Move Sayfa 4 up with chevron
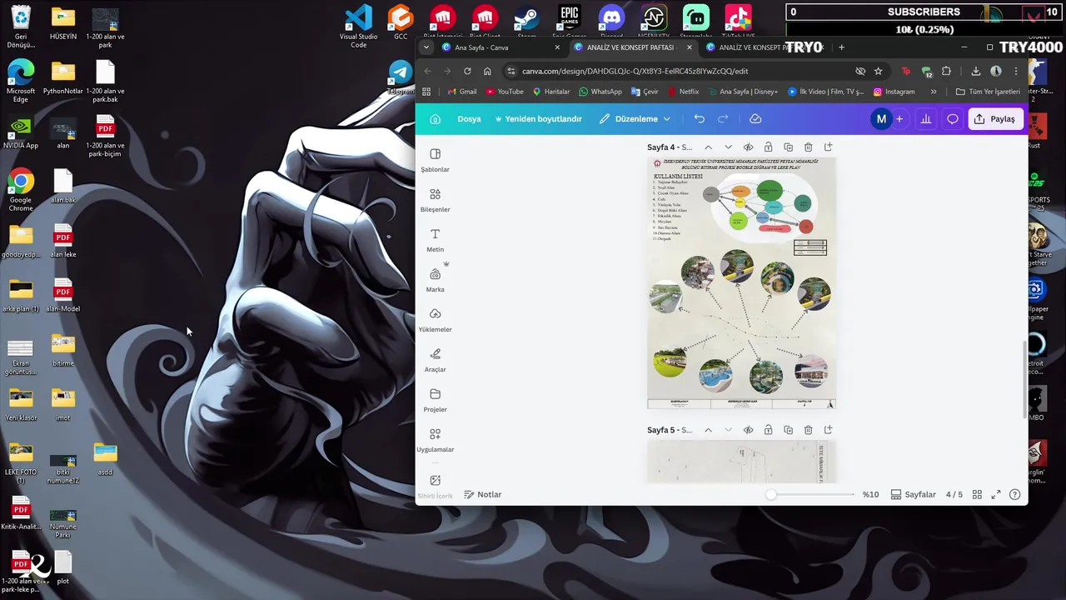Image resolution: width=1066 pixels, height=600 pixels. tap(708, 147)
